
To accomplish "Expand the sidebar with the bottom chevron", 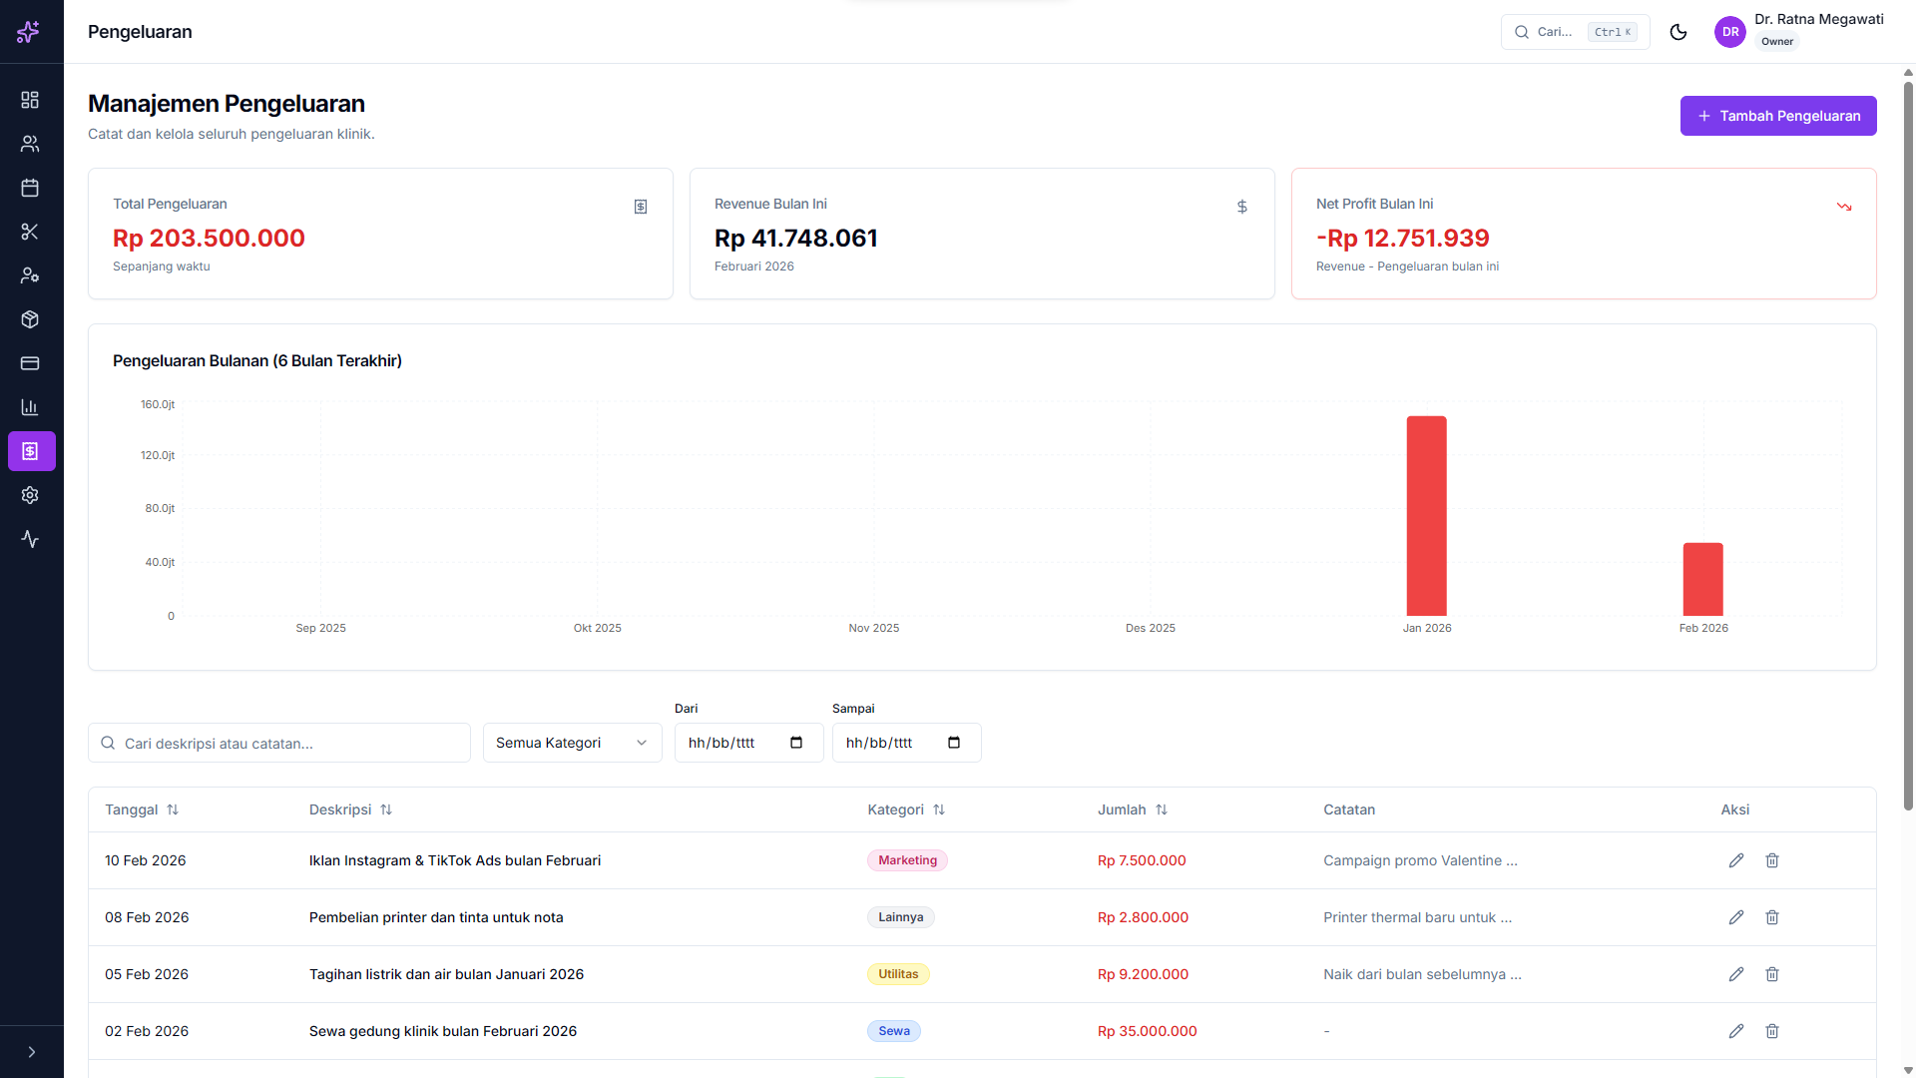I will (x=32, y=1052).
